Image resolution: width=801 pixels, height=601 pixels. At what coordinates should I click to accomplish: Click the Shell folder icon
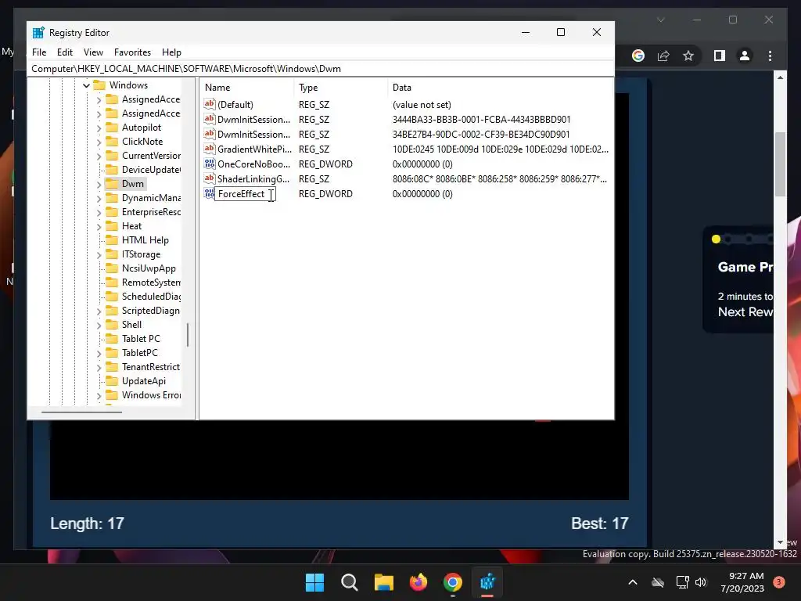pyautogui.click(x=112, y=325)
